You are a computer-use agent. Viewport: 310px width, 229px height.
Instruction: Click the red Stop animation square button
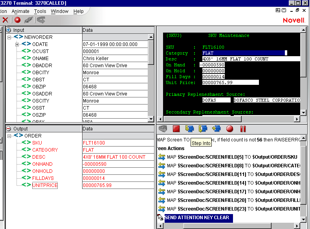[176, 129]
